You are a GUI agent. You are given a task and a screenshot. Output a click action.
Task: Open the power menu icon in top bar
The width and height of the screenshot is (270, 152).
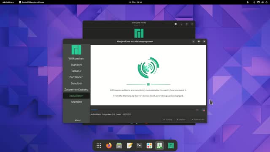(267, 2)
